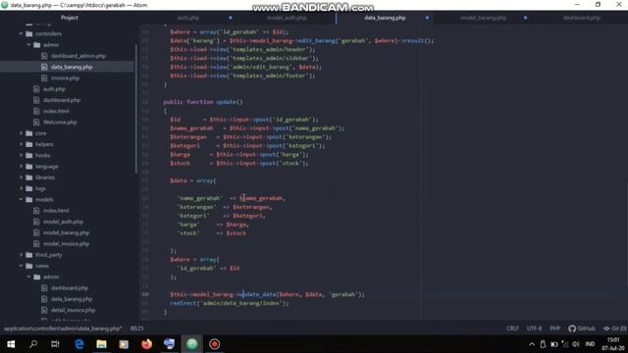Click the redirect('admin/data_barang/index') line
This screenshot has height=353, width=628.
pyautogui.click(x=230, y=303)
